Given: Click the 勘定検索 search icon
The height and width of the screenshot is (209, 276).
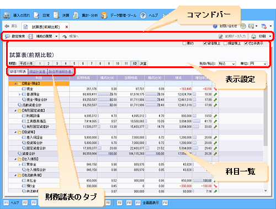Looking at the screenshot, I should click(x=8, y=36).
